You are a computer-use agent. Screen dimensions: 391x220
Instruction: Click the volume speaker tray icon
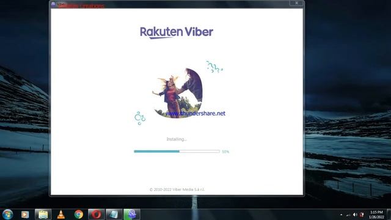coord(355,215)
